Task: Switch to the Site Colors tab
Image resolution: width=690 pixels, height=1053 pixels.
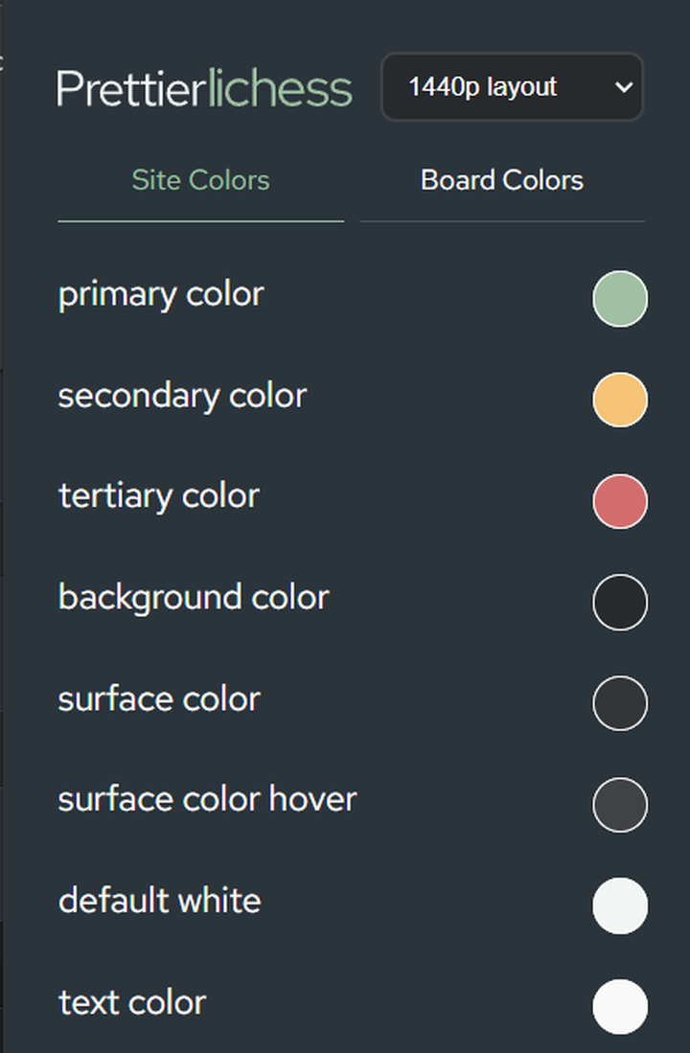Action: point(200,181)
